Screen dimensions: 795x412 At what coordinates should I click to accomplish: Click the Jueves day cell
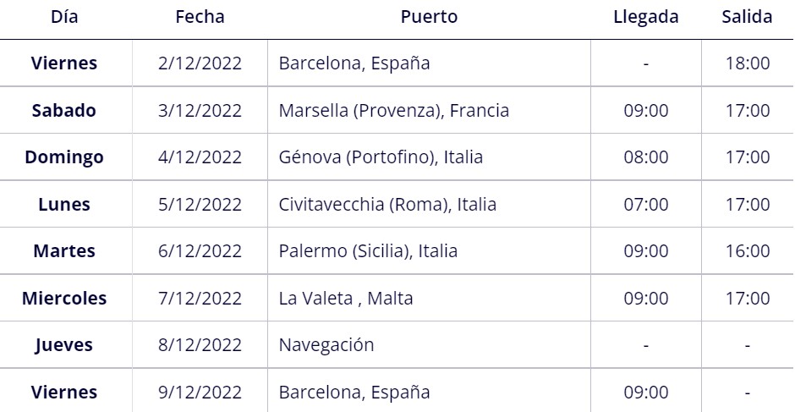[64, 345]
